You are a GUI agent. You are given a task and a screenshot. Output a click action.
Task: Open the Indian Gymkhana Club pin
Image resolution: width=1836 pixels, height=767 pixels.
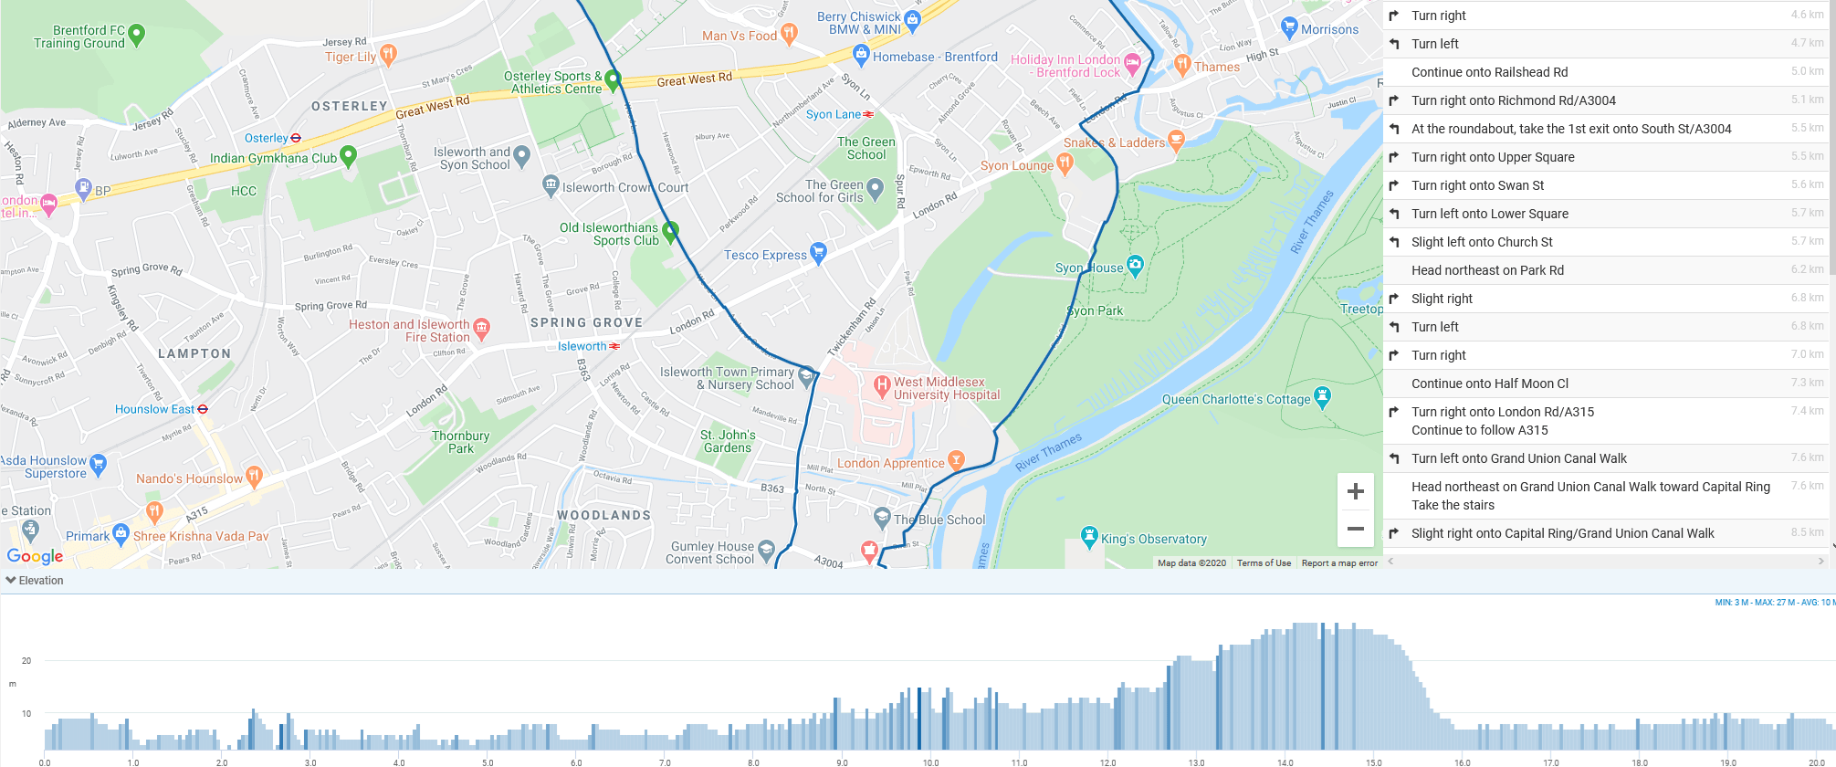pos(348,156)
